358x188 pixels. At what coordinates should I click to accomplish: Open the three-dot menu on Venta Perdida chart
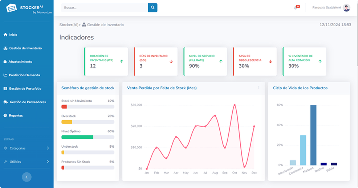pyautogui.click(x=258, y=88)
